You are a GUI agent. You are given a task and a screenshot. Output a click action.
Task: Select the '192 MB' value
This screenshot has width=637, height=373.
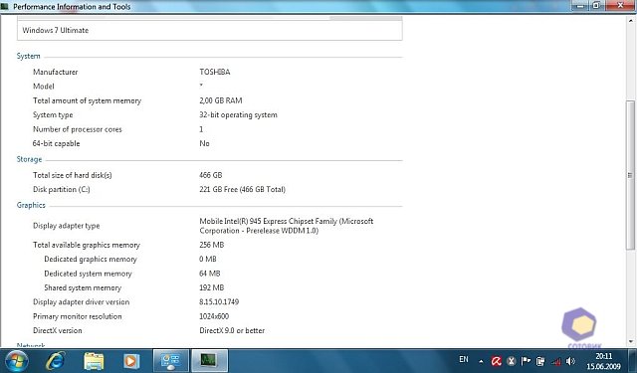click(x=212, y=287)
